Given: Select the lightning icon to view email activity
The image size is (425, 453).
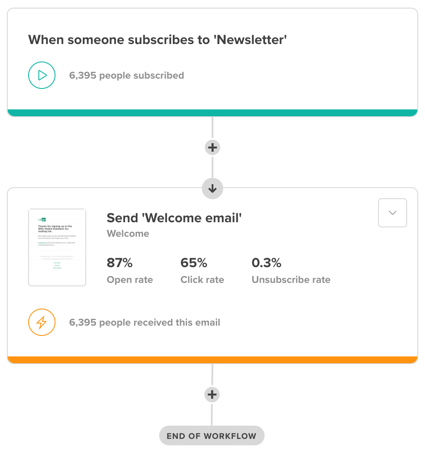Looking at the screenshot, I should [x=41, y=322].
